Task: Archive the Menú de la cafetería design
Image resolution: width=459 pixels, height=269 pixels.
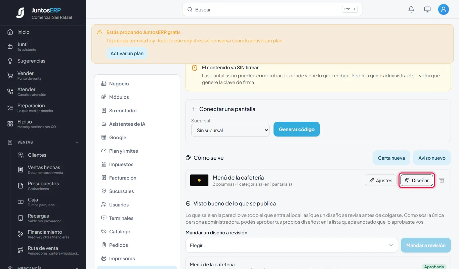Action: coord(442,180)
